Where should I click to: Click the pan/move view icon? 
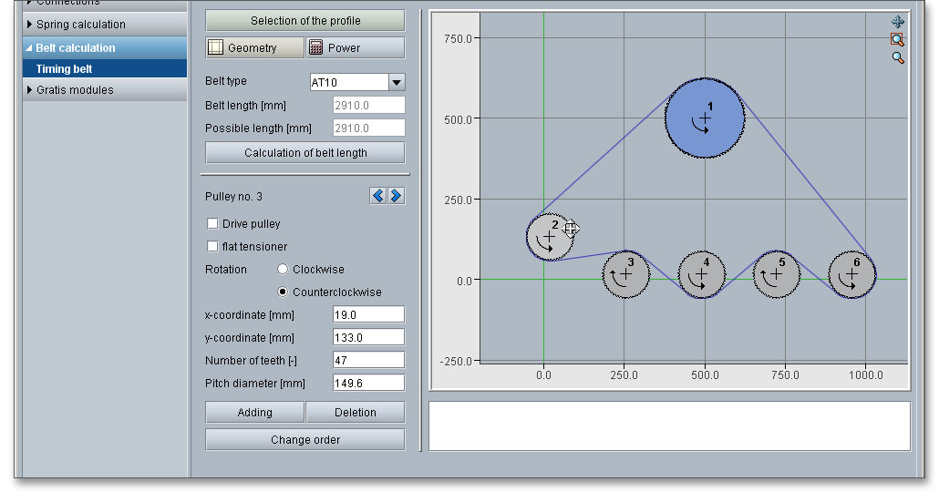pos(898,22)
